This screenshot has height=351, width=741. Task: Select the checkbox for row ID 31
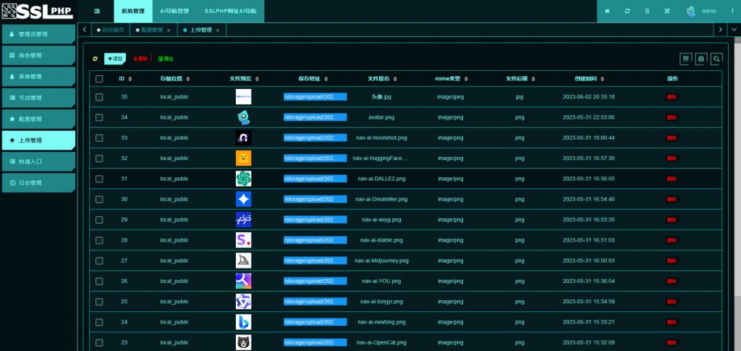(x=99, y=179)
